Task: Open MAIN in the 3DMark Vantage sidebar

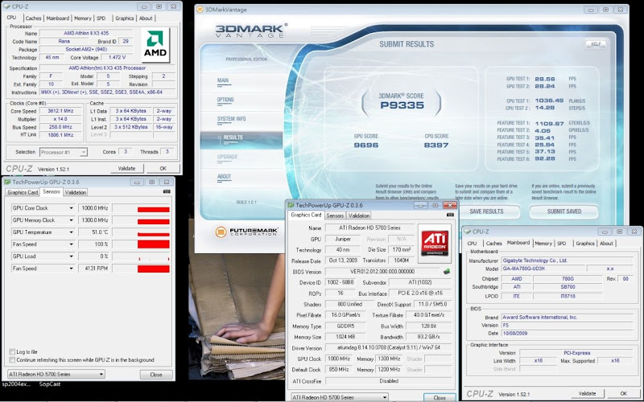Action: (223, 80)
